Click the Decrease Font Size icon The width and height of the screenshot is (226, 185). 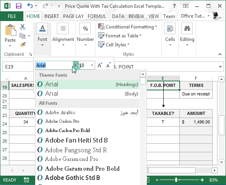pos(108,65)
